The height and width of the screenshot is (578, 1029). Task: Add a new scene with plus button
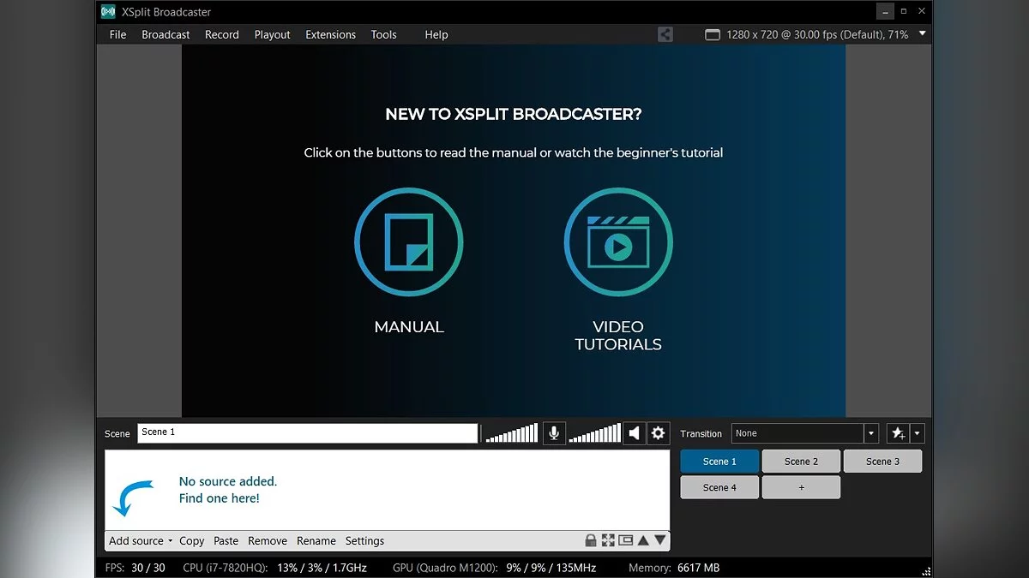pyautogui.click(x=801, y=487)
